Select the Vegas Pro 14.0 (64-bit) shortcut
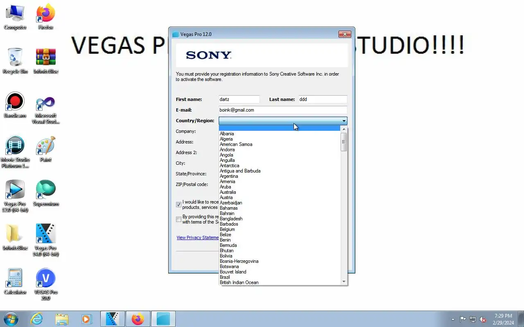 [45, 241]
